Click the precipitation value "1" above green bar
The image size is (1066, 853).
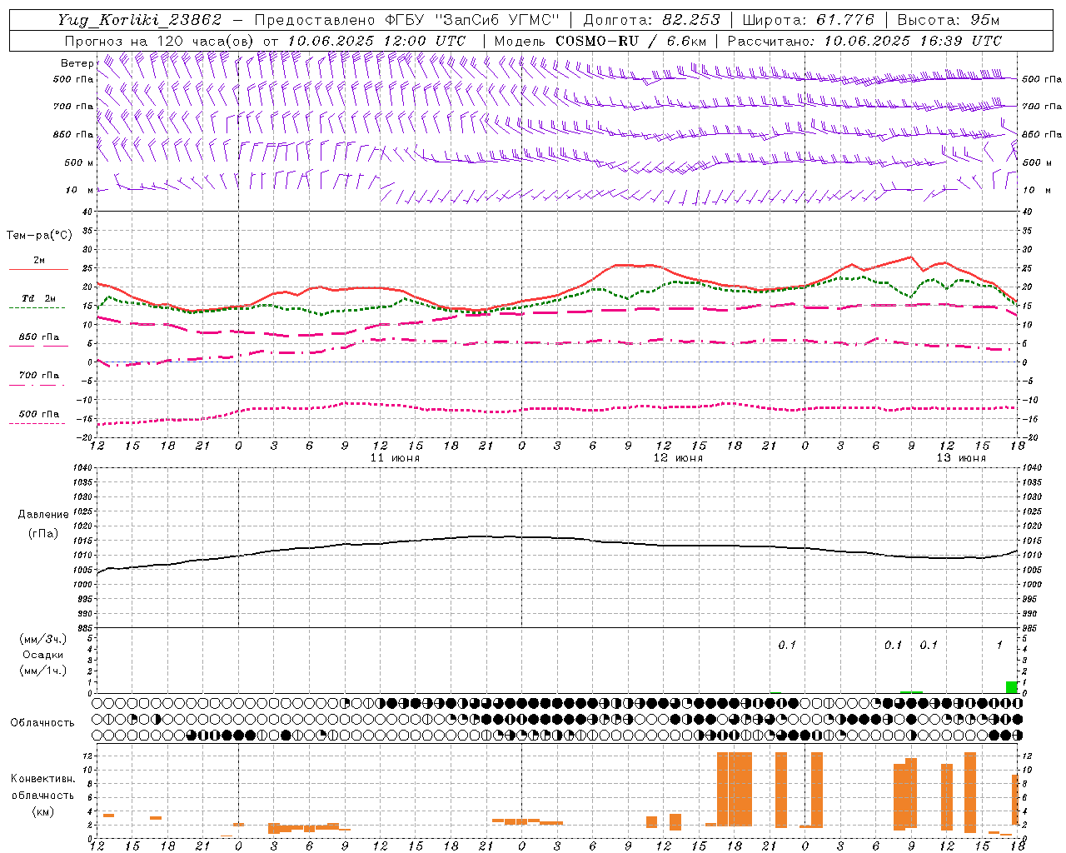999,645
